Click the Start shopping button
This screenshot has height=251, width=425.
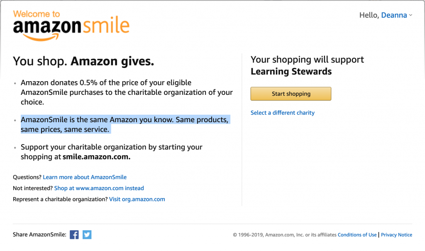click(x=291, y=94)
